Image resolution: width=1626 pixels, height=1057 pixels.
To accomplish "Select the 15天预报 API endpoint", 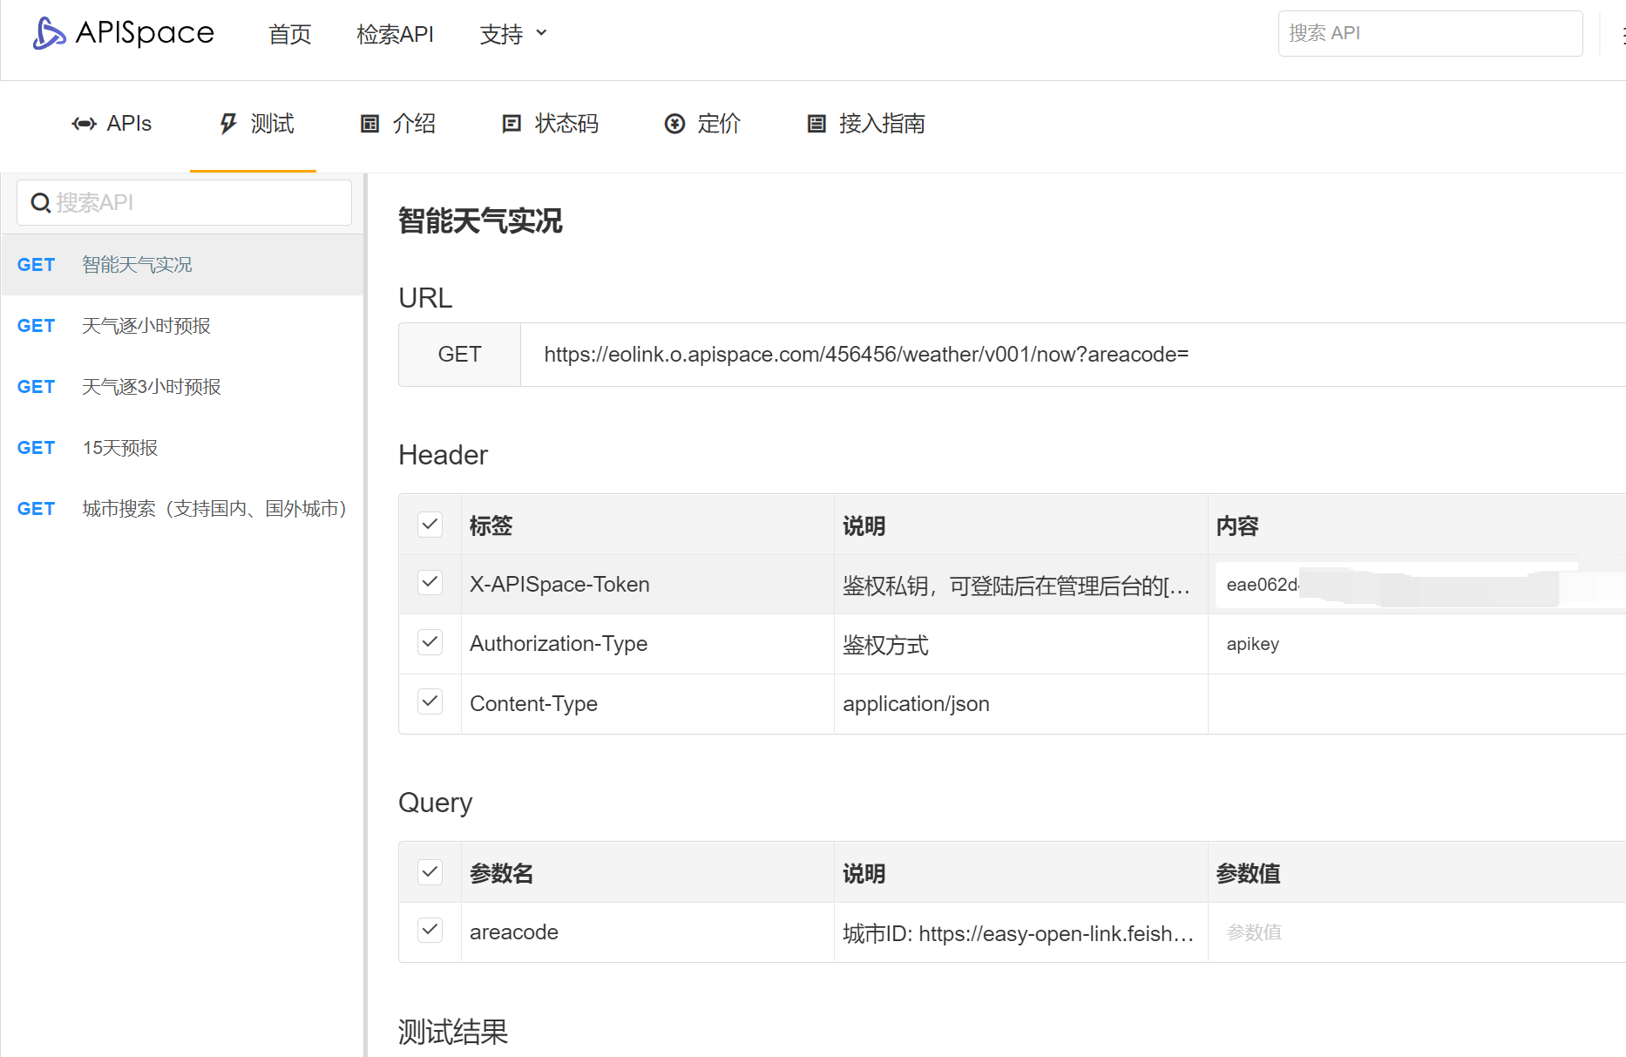I will pyautogui.click(x=119, y=447).
